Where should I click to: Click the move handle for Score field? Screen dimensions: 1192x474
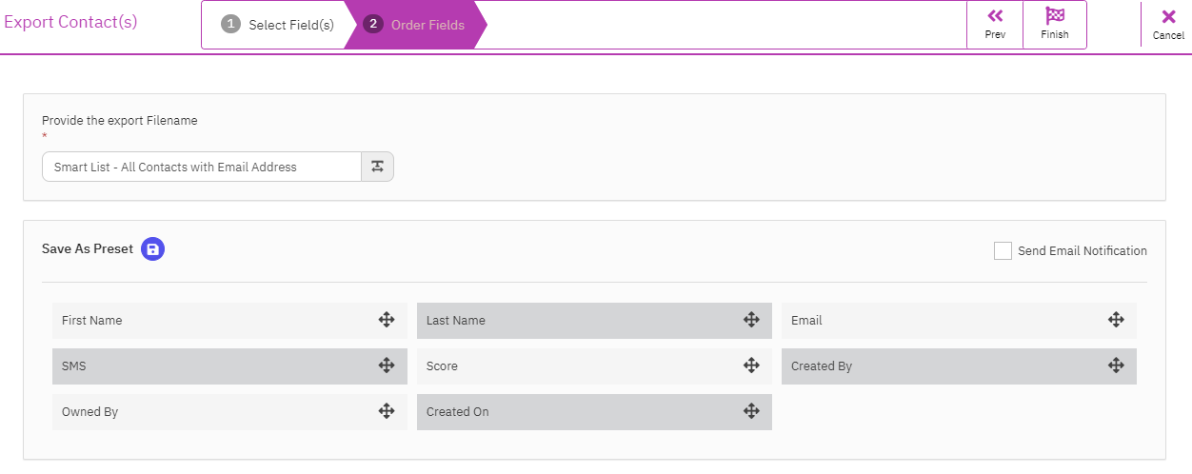pyautogui.click(x=751, y=365)
